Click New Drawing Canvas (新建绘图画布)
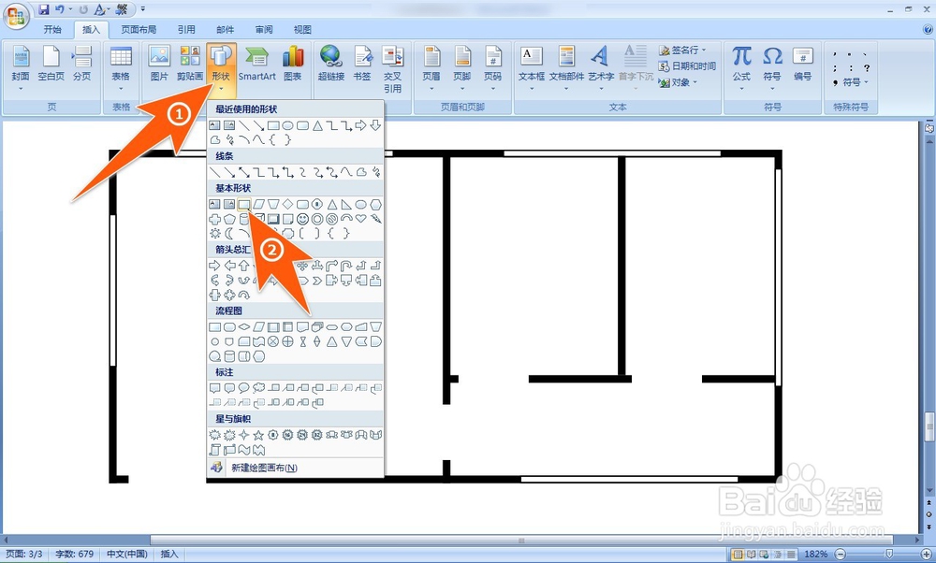The image size is (936, 563). click(x=295, y=468)
